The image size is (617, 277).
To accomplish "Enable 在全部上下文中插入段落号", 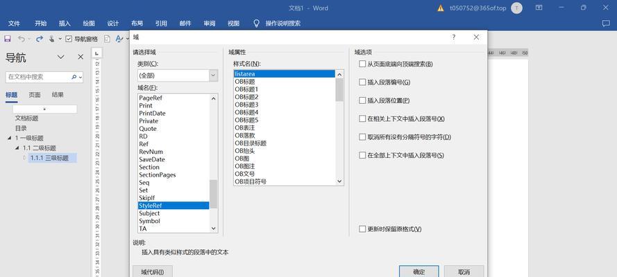I will point(362,155).
